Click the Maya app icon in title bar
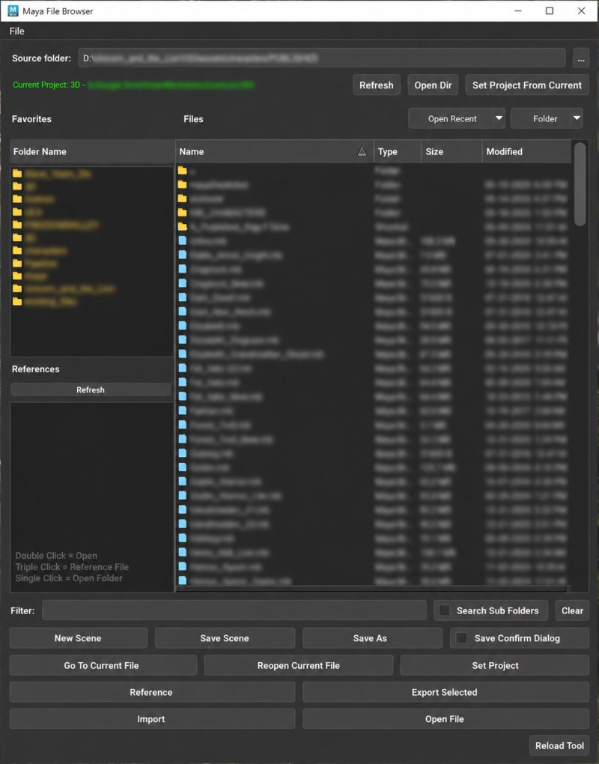This screenshot has width=599, height=764. pyautogui.click(x=13, y=10)
